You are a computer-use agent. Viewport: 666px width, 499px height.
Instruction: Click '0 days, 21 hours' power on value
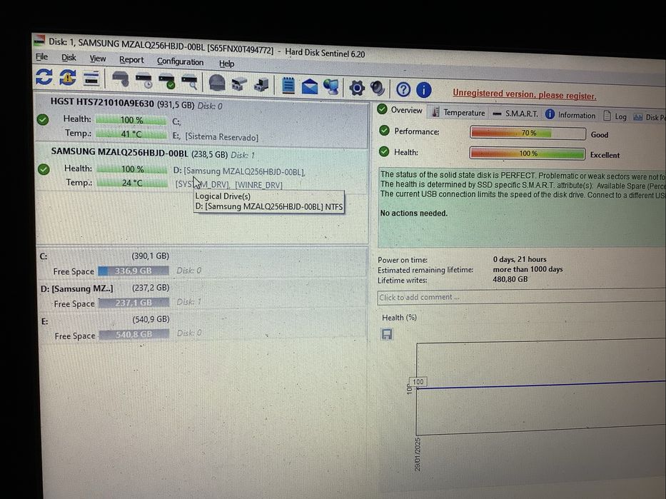(520, 259)
